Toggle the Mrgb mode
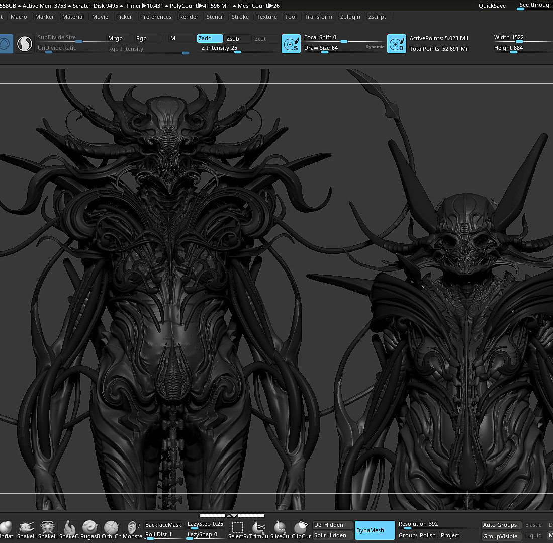Viewport: 553px width, 543px height. coord(119,38)
